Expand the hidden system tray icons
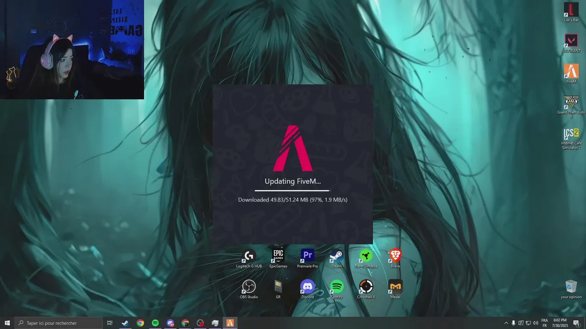 506,323
